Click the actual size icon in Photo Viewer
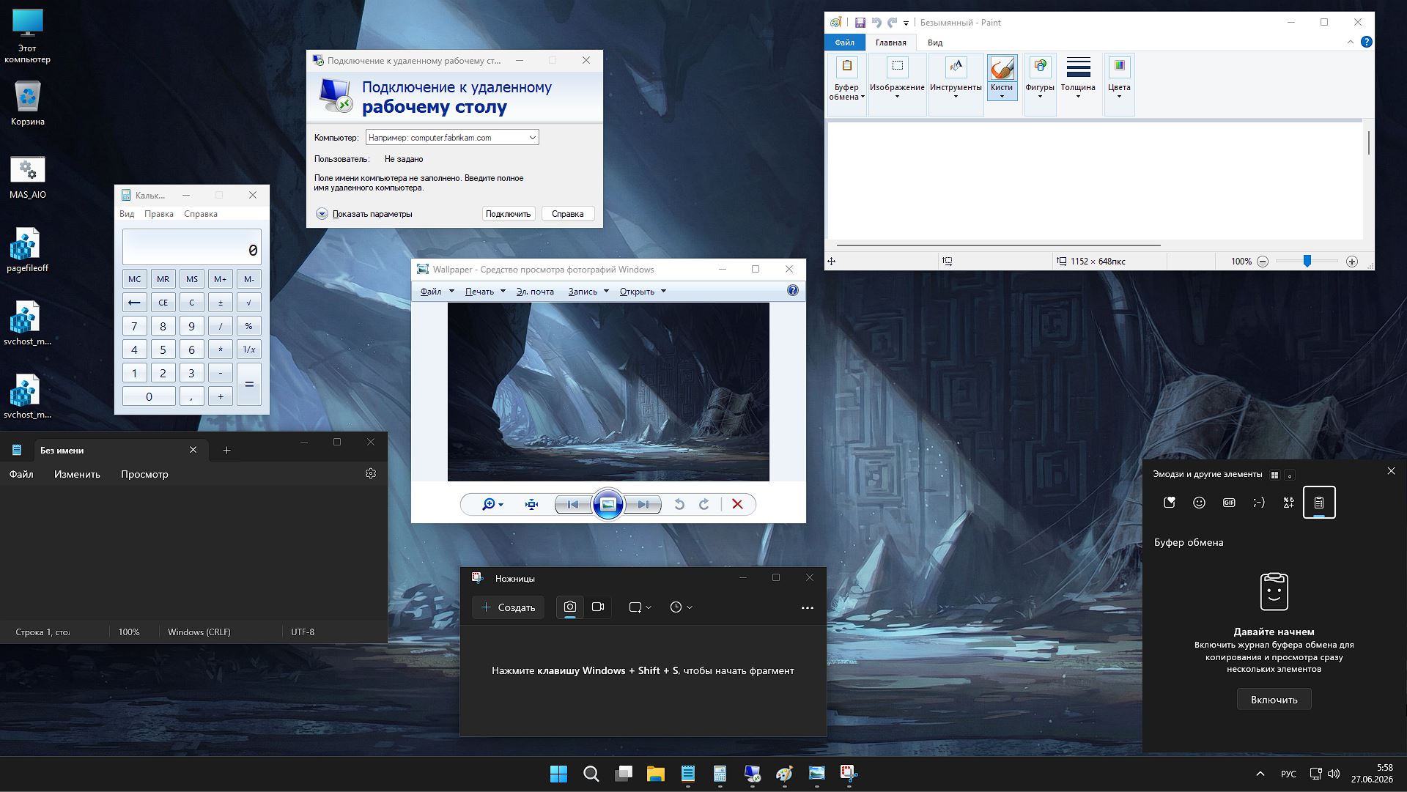1407x792 pixels. (x=532, y=505)
